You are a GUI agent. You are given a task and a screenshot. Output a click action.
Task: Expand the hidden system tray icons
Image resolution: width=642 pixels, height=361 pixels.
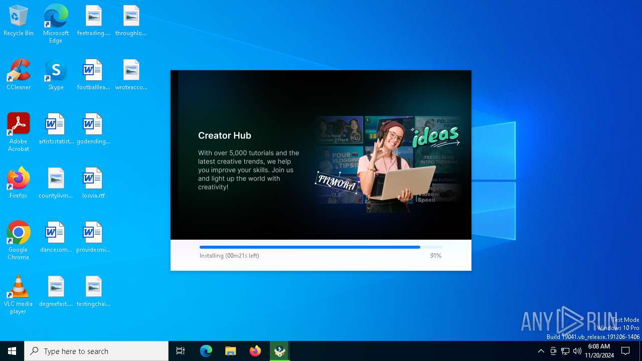[x=541, y=351]
